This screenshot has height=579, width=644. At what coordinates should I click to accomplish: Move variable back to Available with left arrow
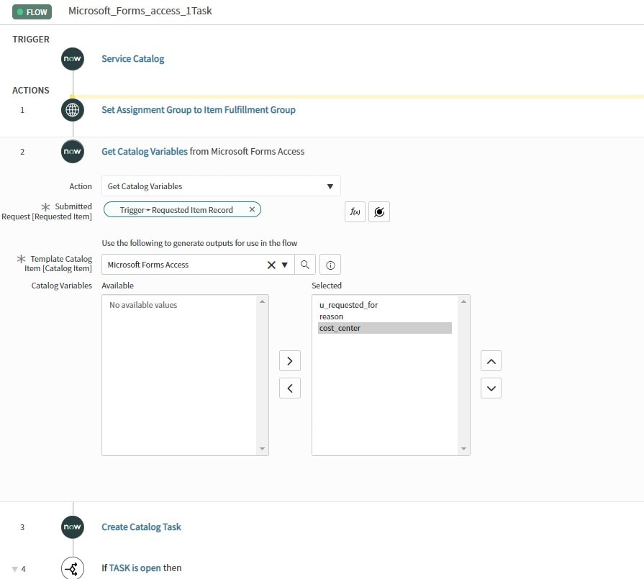pos(290,388)
